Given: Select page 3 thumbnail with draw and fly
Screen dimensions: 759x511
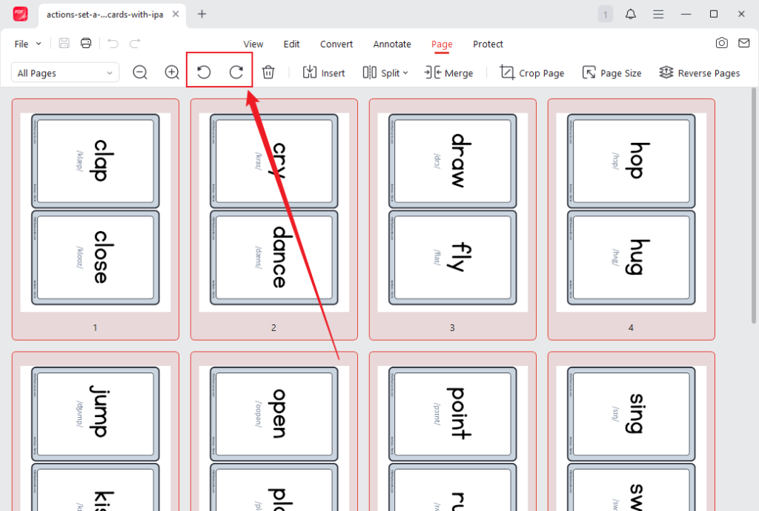Looking at the screenshot, I should point(453,219).
